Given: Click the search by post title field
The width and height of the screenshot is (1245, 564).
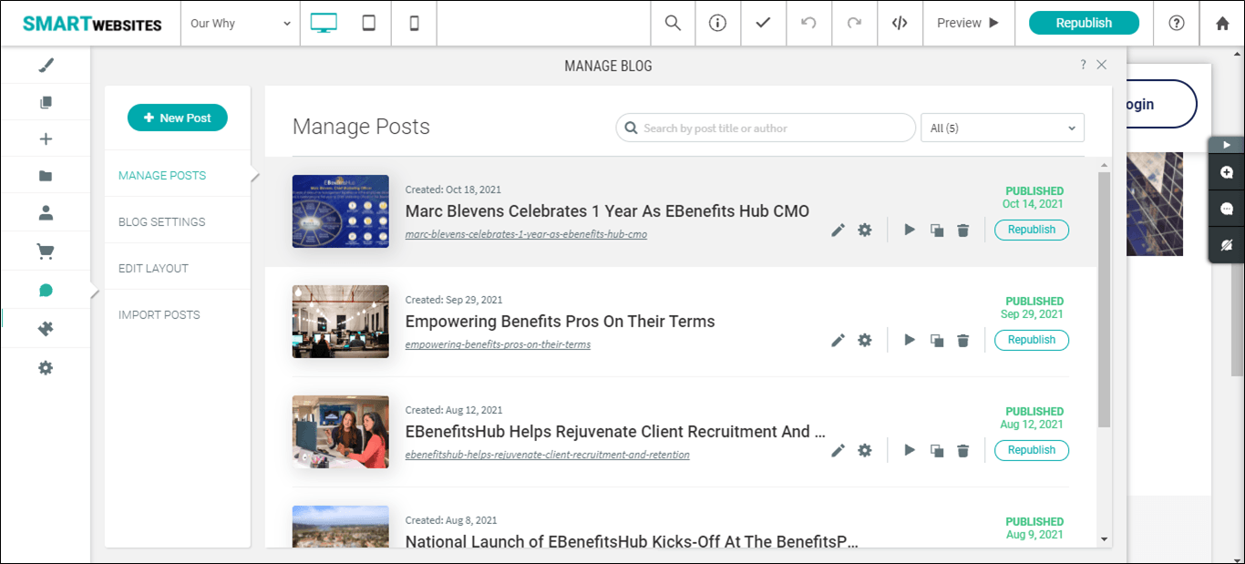Looking at the screenshot, I should pos(766,128).
